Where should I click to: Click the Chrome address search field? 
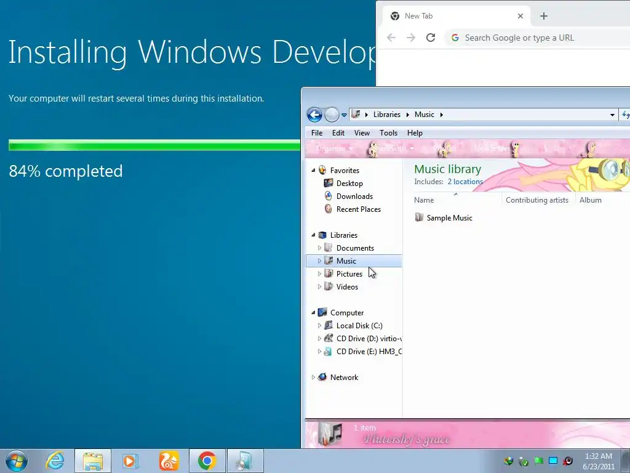click(538, 38)
